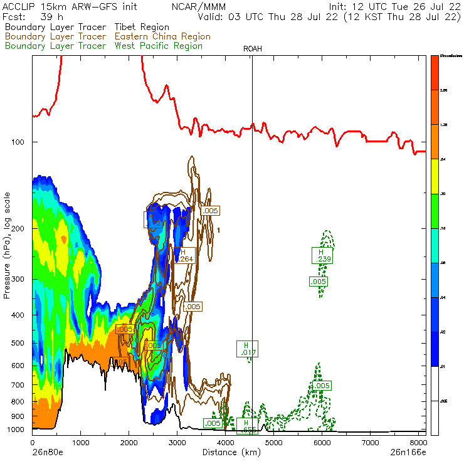Click the darkest blue color bar segment above .01
The height and width of the screenshot is (464, 464).
(x=435, y=349)
